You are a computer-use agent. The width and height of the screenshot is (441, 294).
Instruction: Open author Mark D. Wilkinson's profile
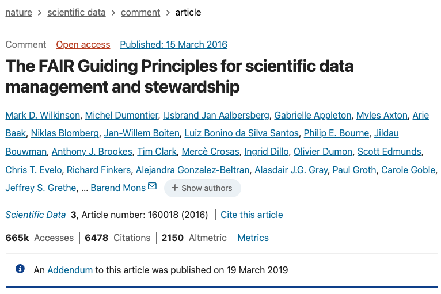tap(42, 115)
